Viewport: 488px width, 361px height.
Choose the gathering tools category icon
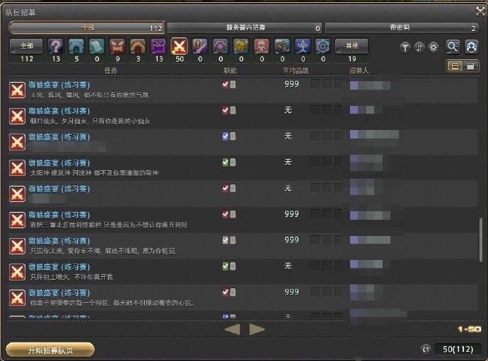click(282, 47)
